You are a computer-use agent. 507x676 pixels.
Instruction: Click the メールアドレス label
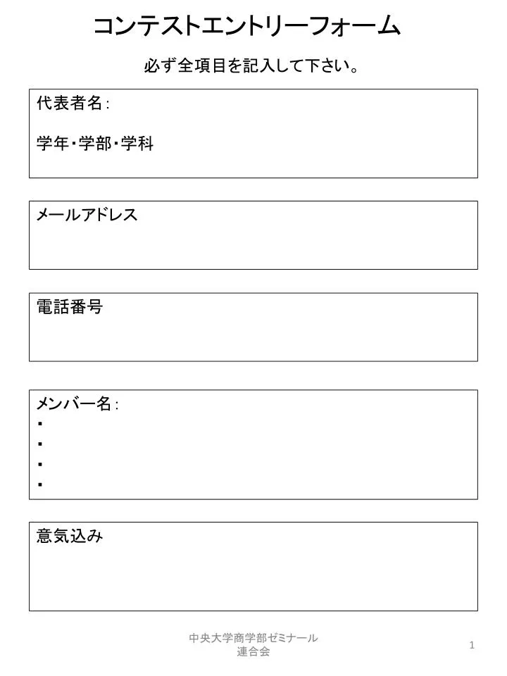tap(87, 215)
